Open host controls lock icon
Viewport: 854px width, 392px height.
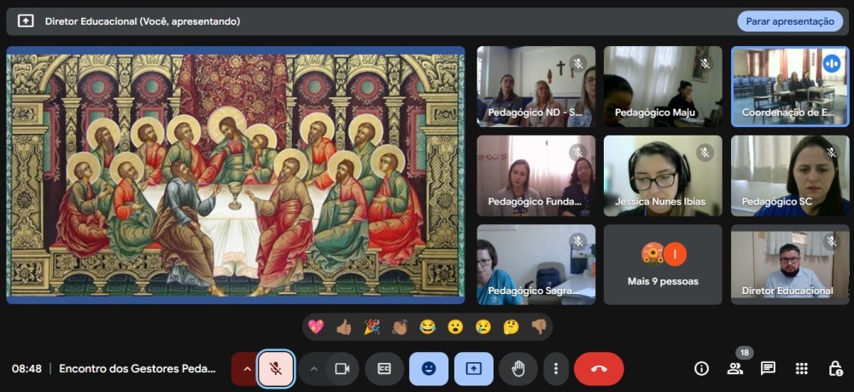point(835,369)
